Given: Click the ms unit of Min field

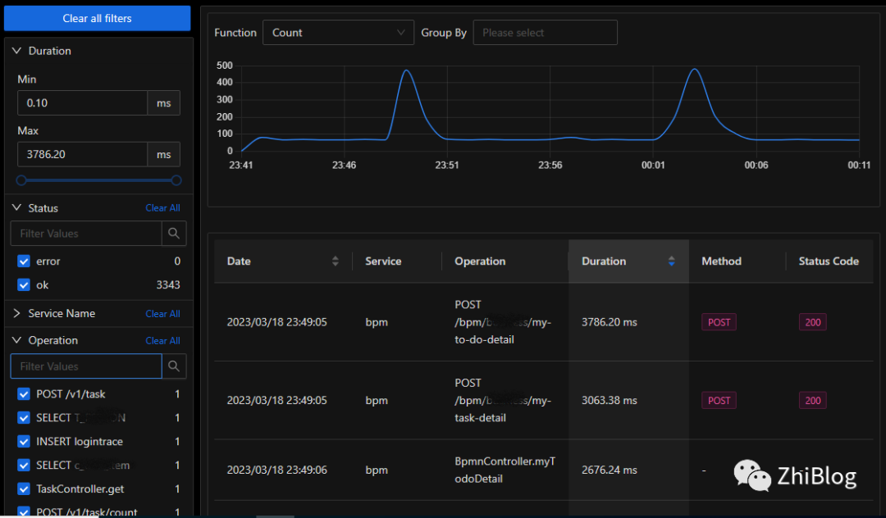Looking at the screenshot, I should [164, 102].
